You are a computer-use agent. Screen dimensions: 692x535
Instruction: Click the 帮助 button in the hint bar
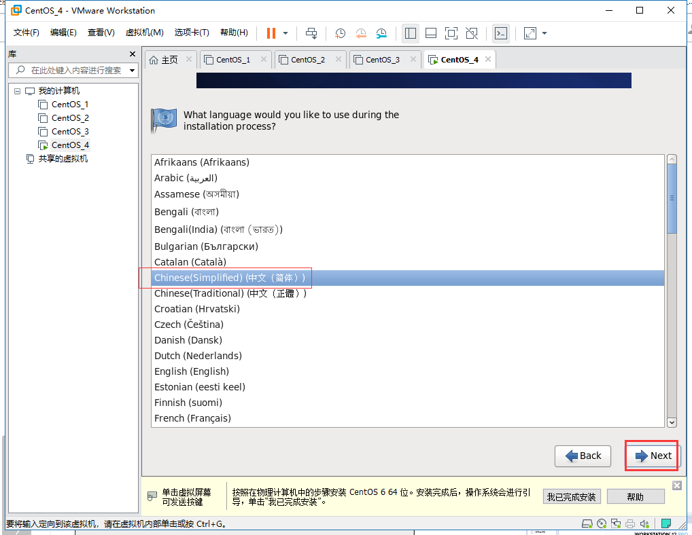(x=636, y=497)
